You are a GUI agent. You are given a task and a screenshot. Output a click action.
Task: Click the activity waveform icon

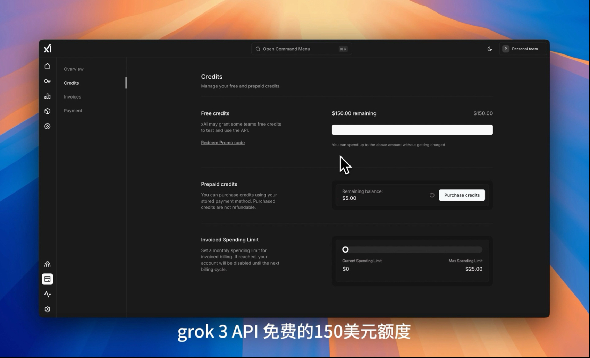point(48,294)
